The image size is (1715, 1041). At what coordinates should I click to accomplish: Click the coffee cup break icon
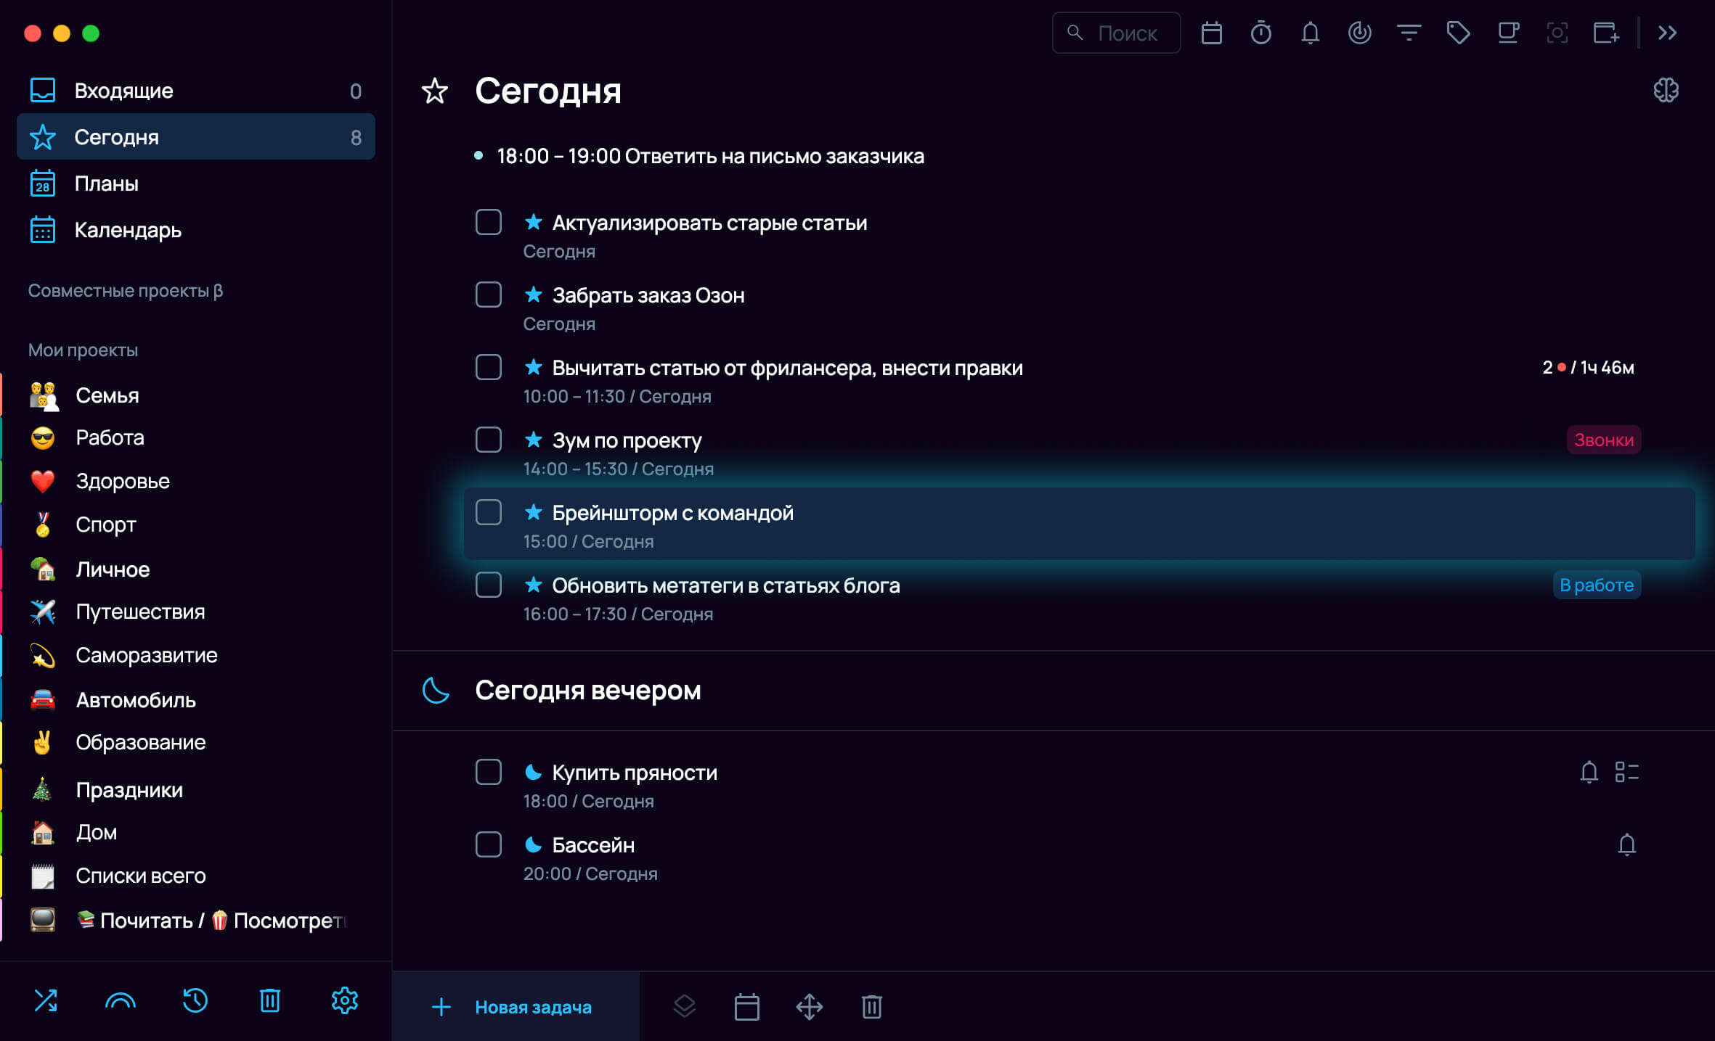click(1508, 33)
